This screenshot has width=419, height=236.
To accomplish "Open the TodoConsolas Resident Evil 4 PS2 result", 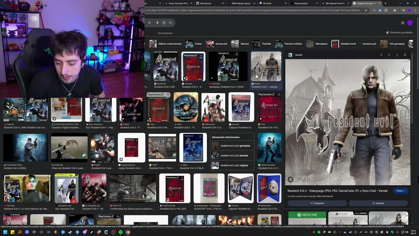I will [174, 189].
